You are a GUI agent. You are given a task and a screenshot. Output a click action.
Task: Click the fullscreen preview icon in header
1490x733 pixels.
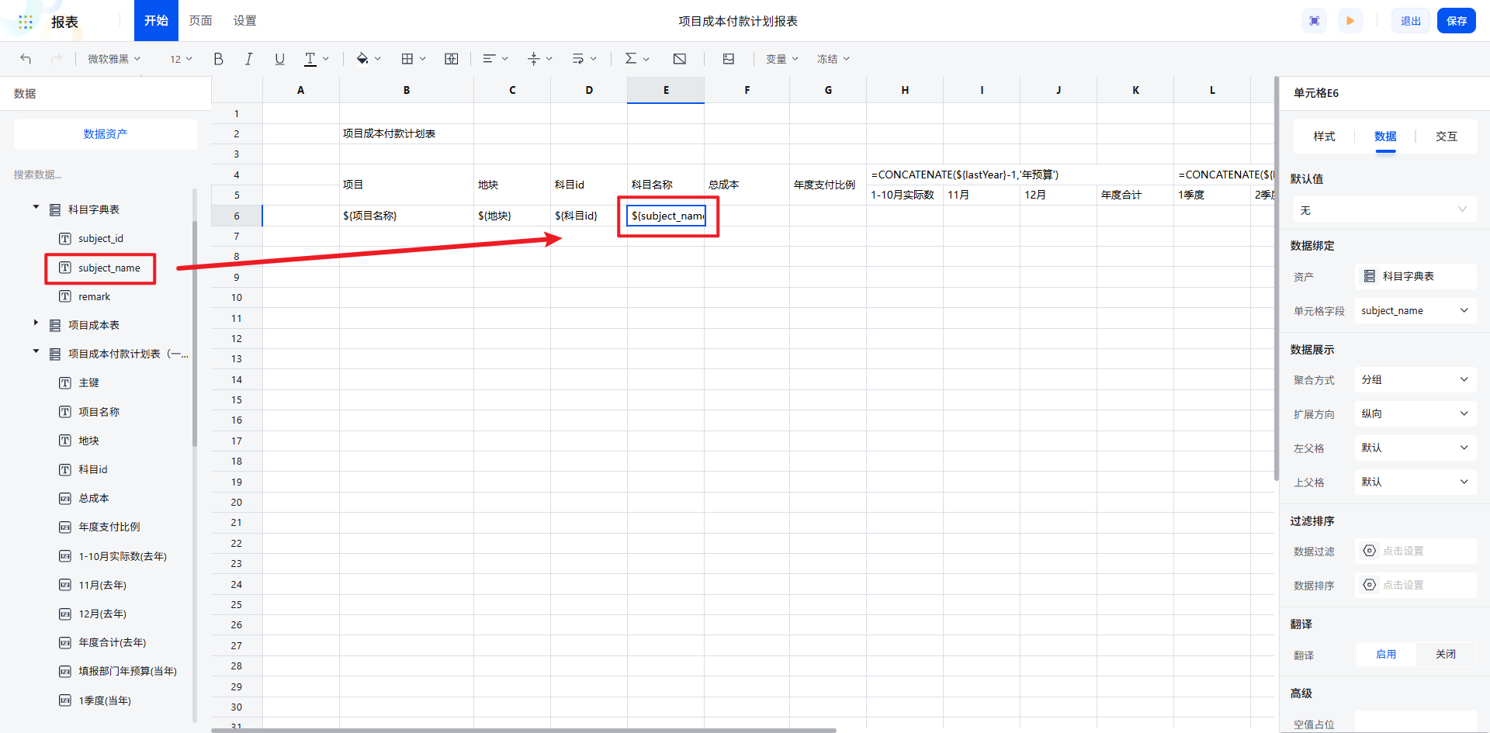pos(1315,21)
